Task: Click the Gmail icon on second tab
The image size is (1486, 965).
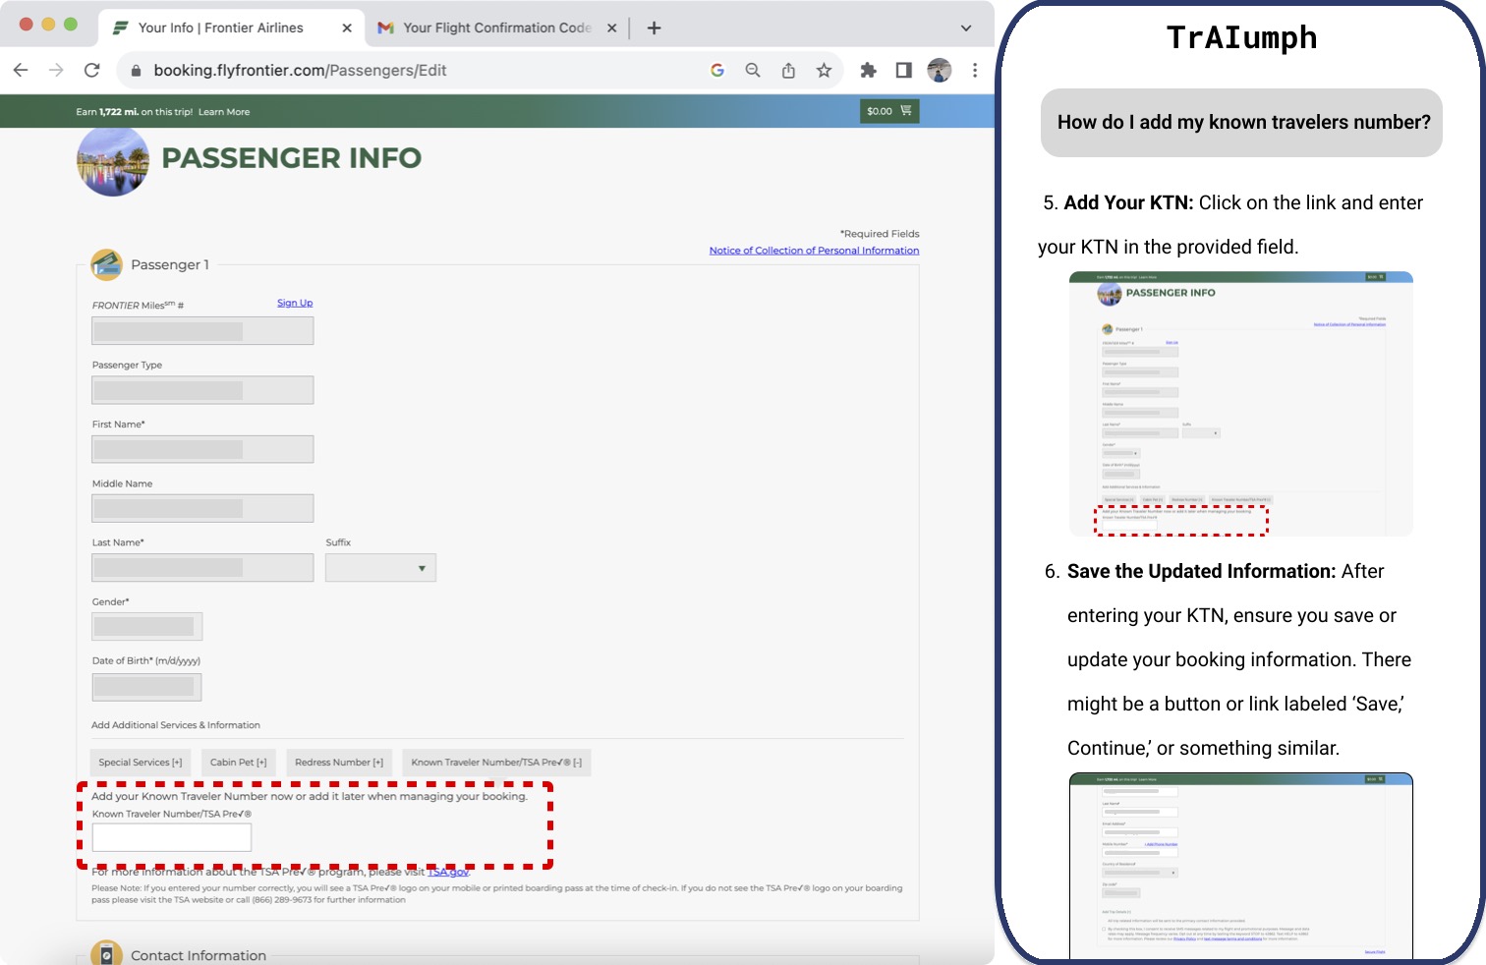Action: (385, 28)
